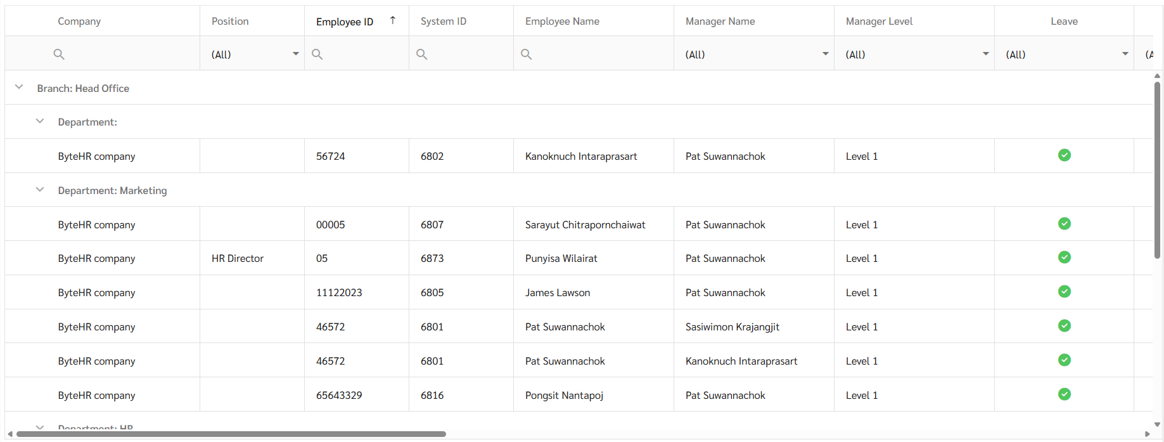1164x442 pixels.
Task: Toggle leave check on Sasiwimon Krajangjit manager row
Action: tap(1064, 326)
